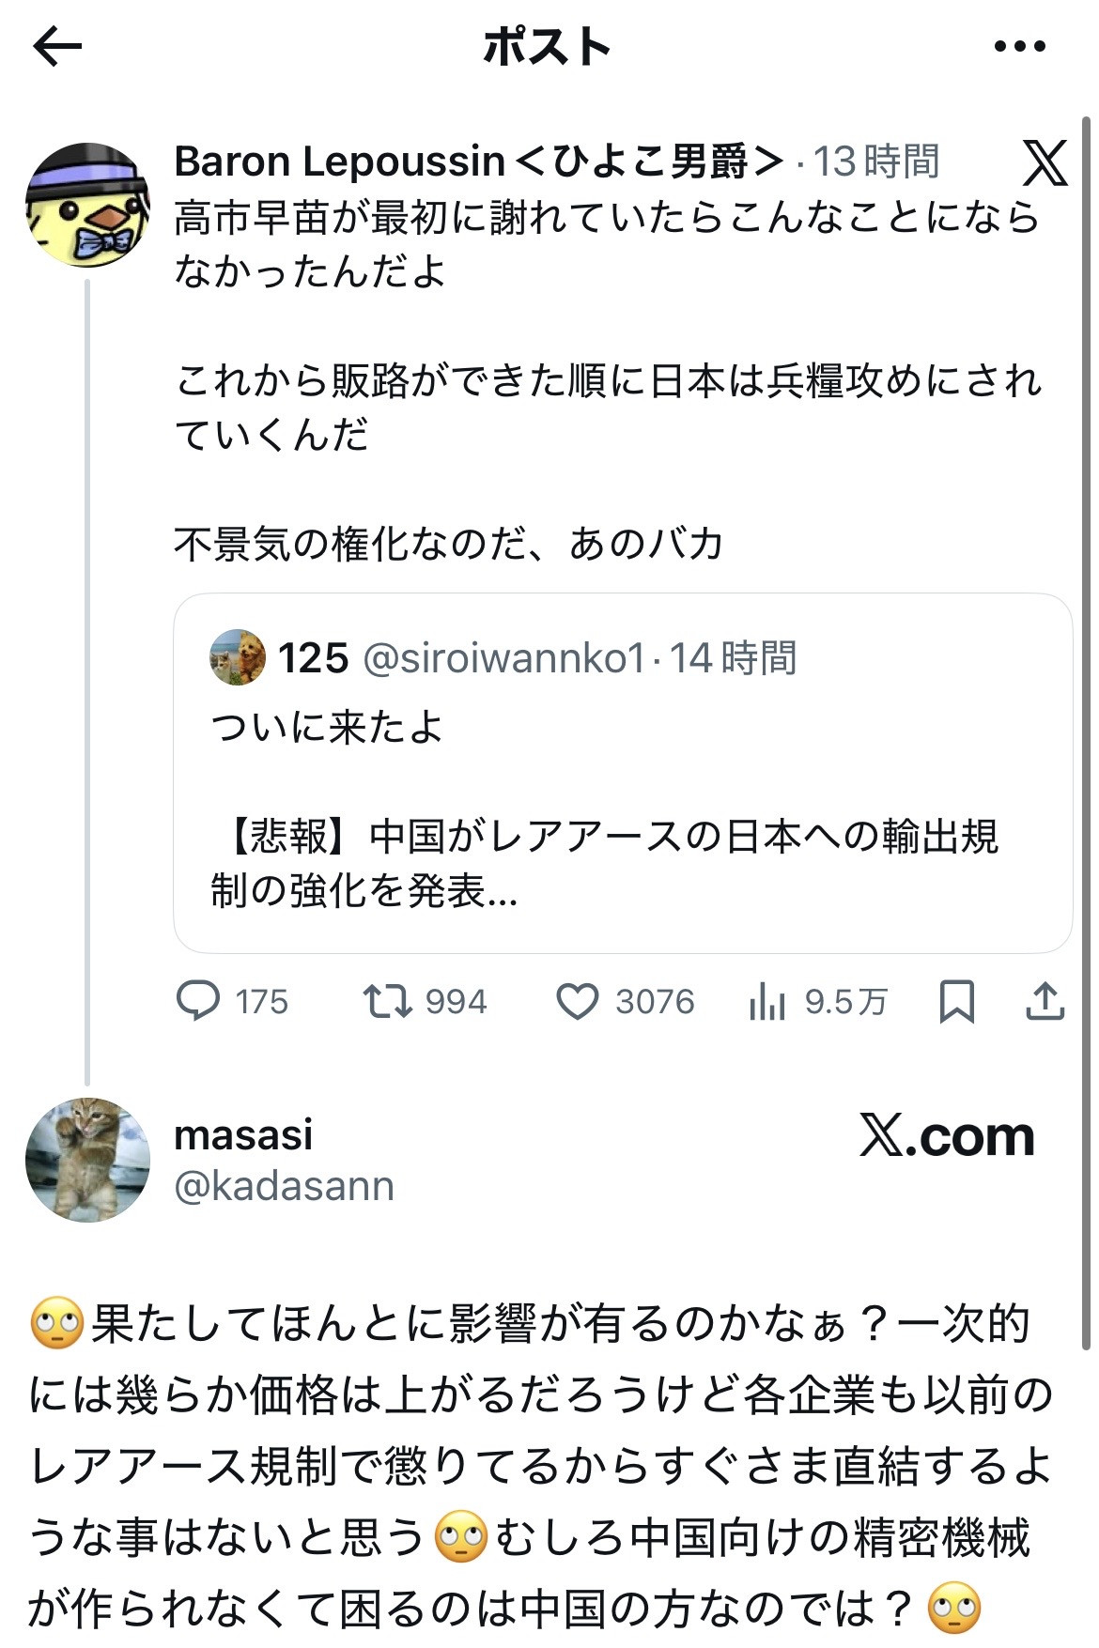This screenshot has height=1648, width=1099.
Task: Open the Baron Lepoussin display name link
Action: tap(479, 162)
